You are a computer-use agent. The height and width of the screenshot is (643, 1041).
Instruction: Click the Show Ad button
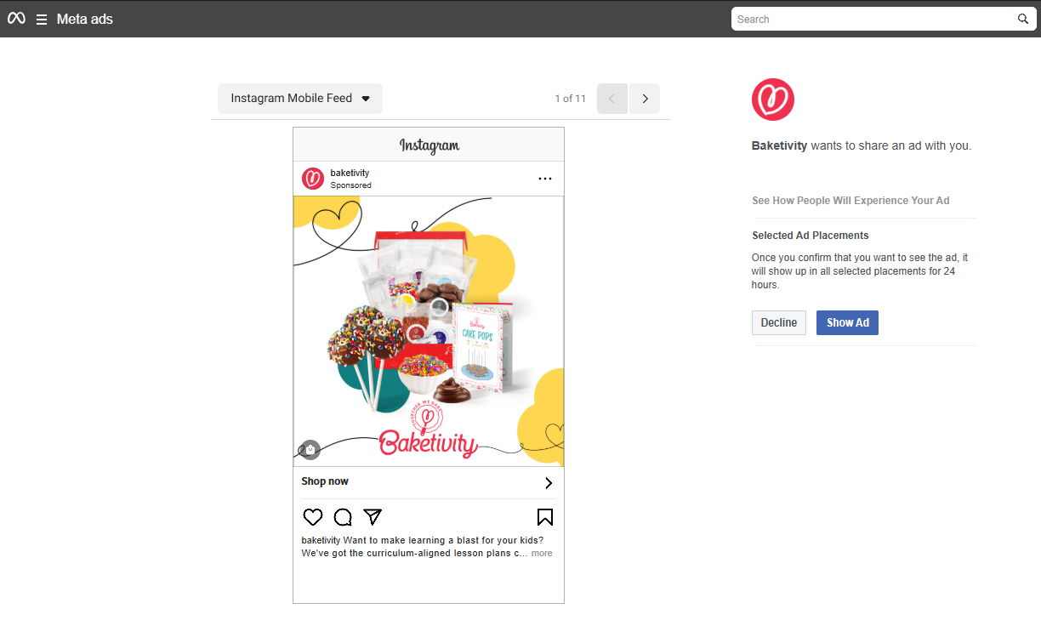pos(847,322)
